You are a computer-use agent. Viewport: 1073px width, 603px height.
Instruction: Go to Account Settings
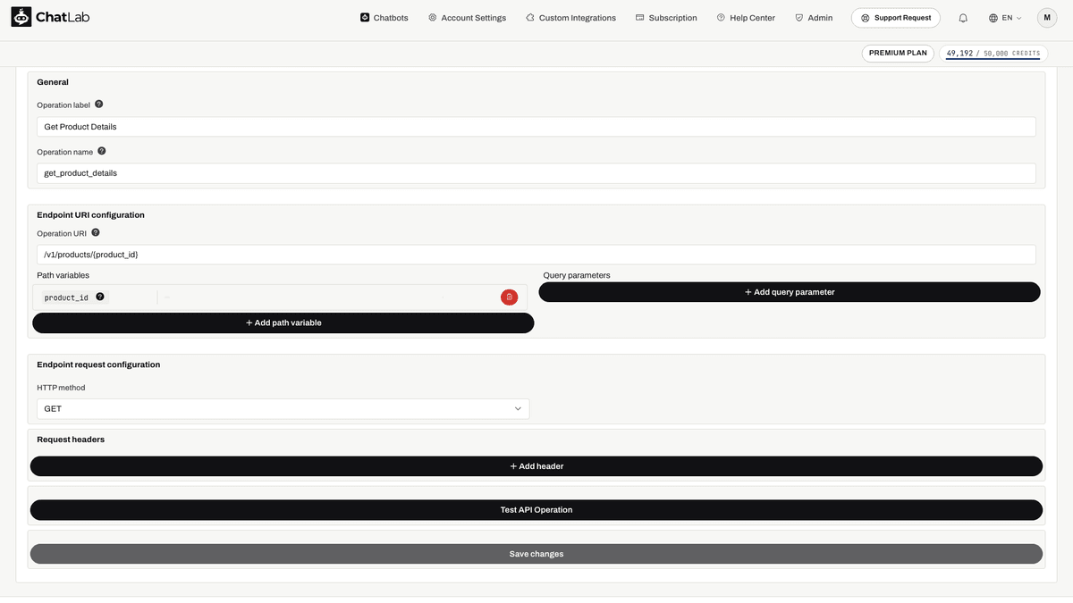pos(467,17)
